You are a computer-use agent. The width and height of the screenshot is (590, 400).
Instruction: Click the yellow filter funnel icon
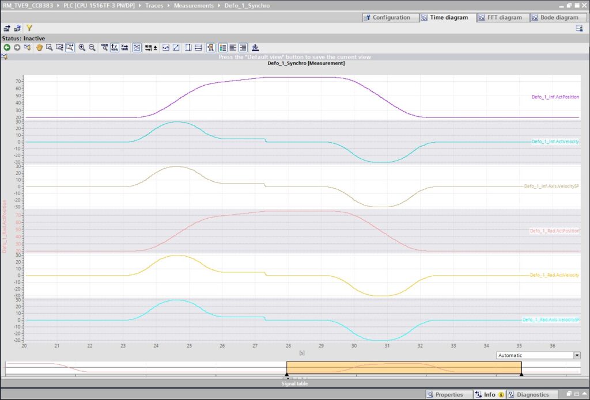tap(29, 28)
